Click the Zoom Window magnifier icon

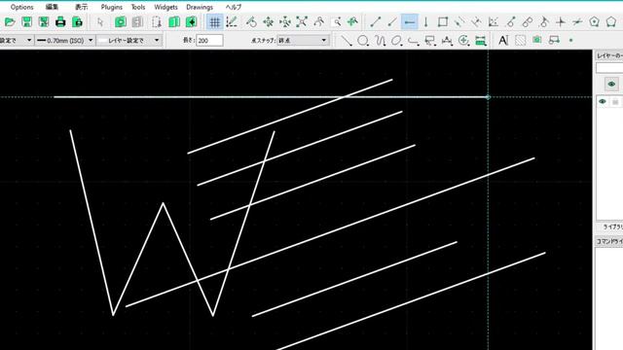click(337, 21)
